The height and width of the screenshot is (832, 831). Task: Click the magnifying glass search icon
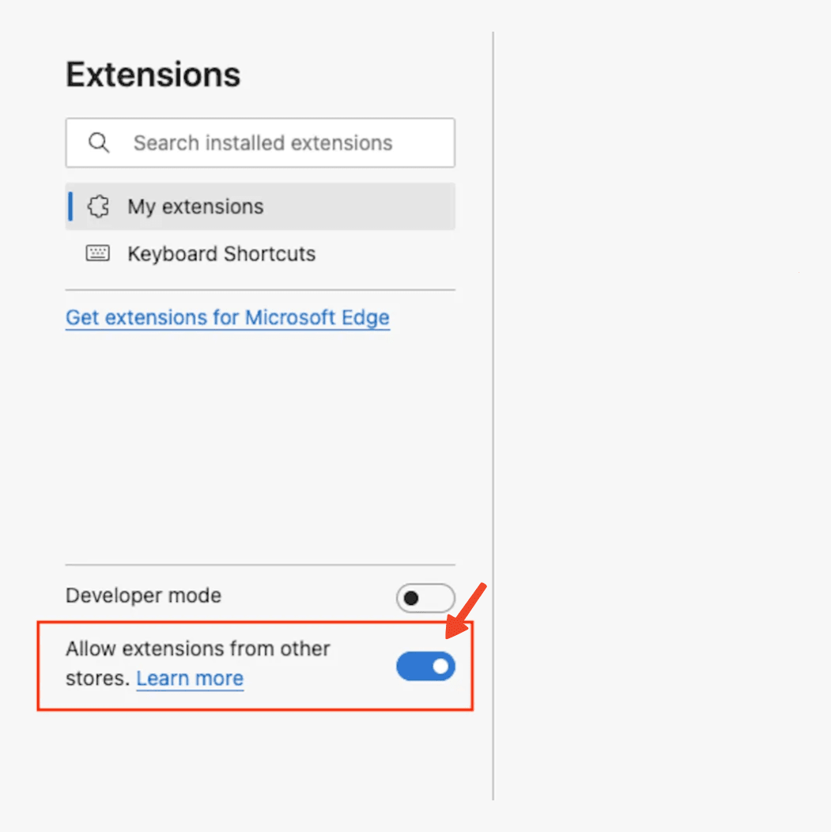click(x=99, y=143)
